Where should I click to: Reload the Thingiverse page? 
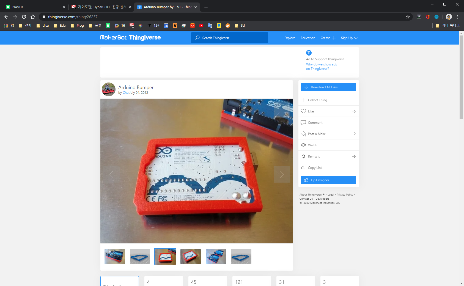coord(24,17)
